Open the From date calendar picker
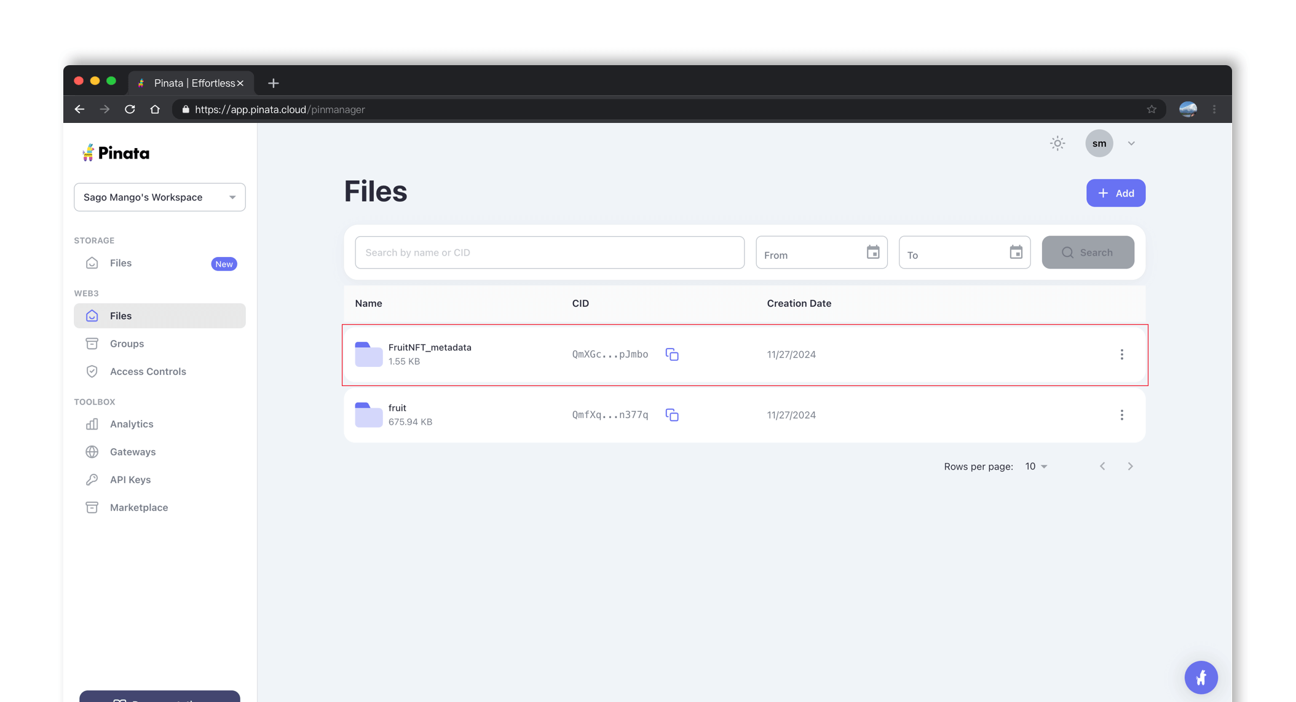The height and width of the screenshot is (702, 1296). pyautogui.click(x=872, y=252)
